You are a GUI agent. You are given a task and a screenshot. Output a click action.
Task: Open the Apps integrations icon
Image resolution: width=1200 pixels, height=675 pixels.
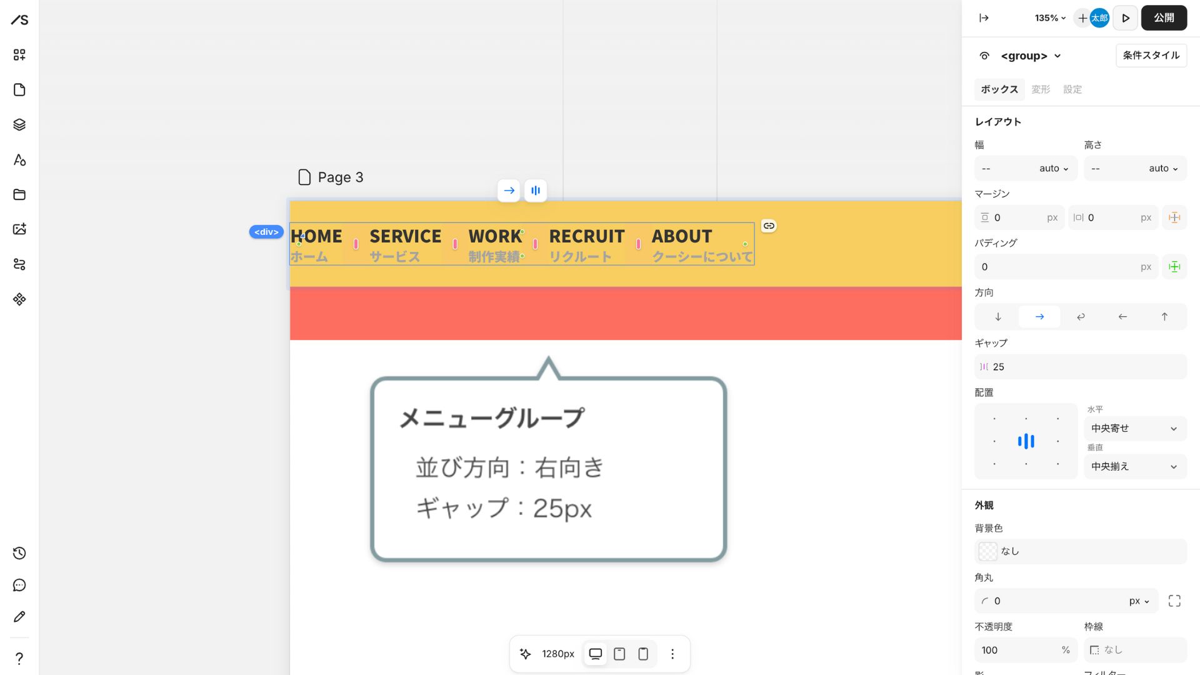pyautogui.click(x=19, y=299)
